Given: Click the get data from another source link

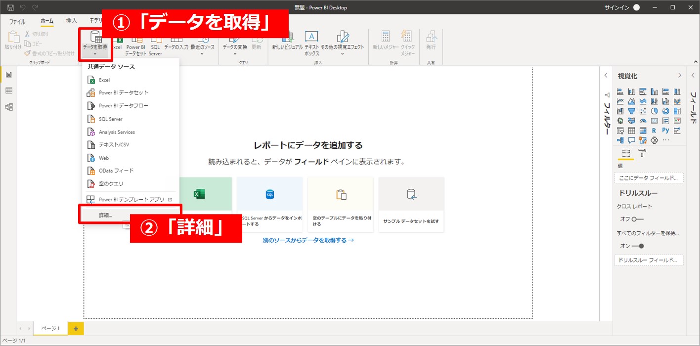Looking at the screenshot, I should click(308, 240).
